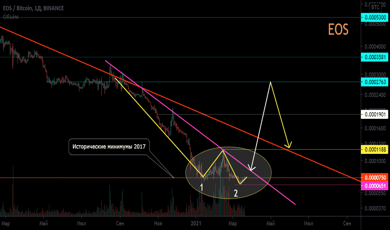Screen dimensions: 390x230
Task: Click the Сен date label before Ноя
Action: click(120, 223)
